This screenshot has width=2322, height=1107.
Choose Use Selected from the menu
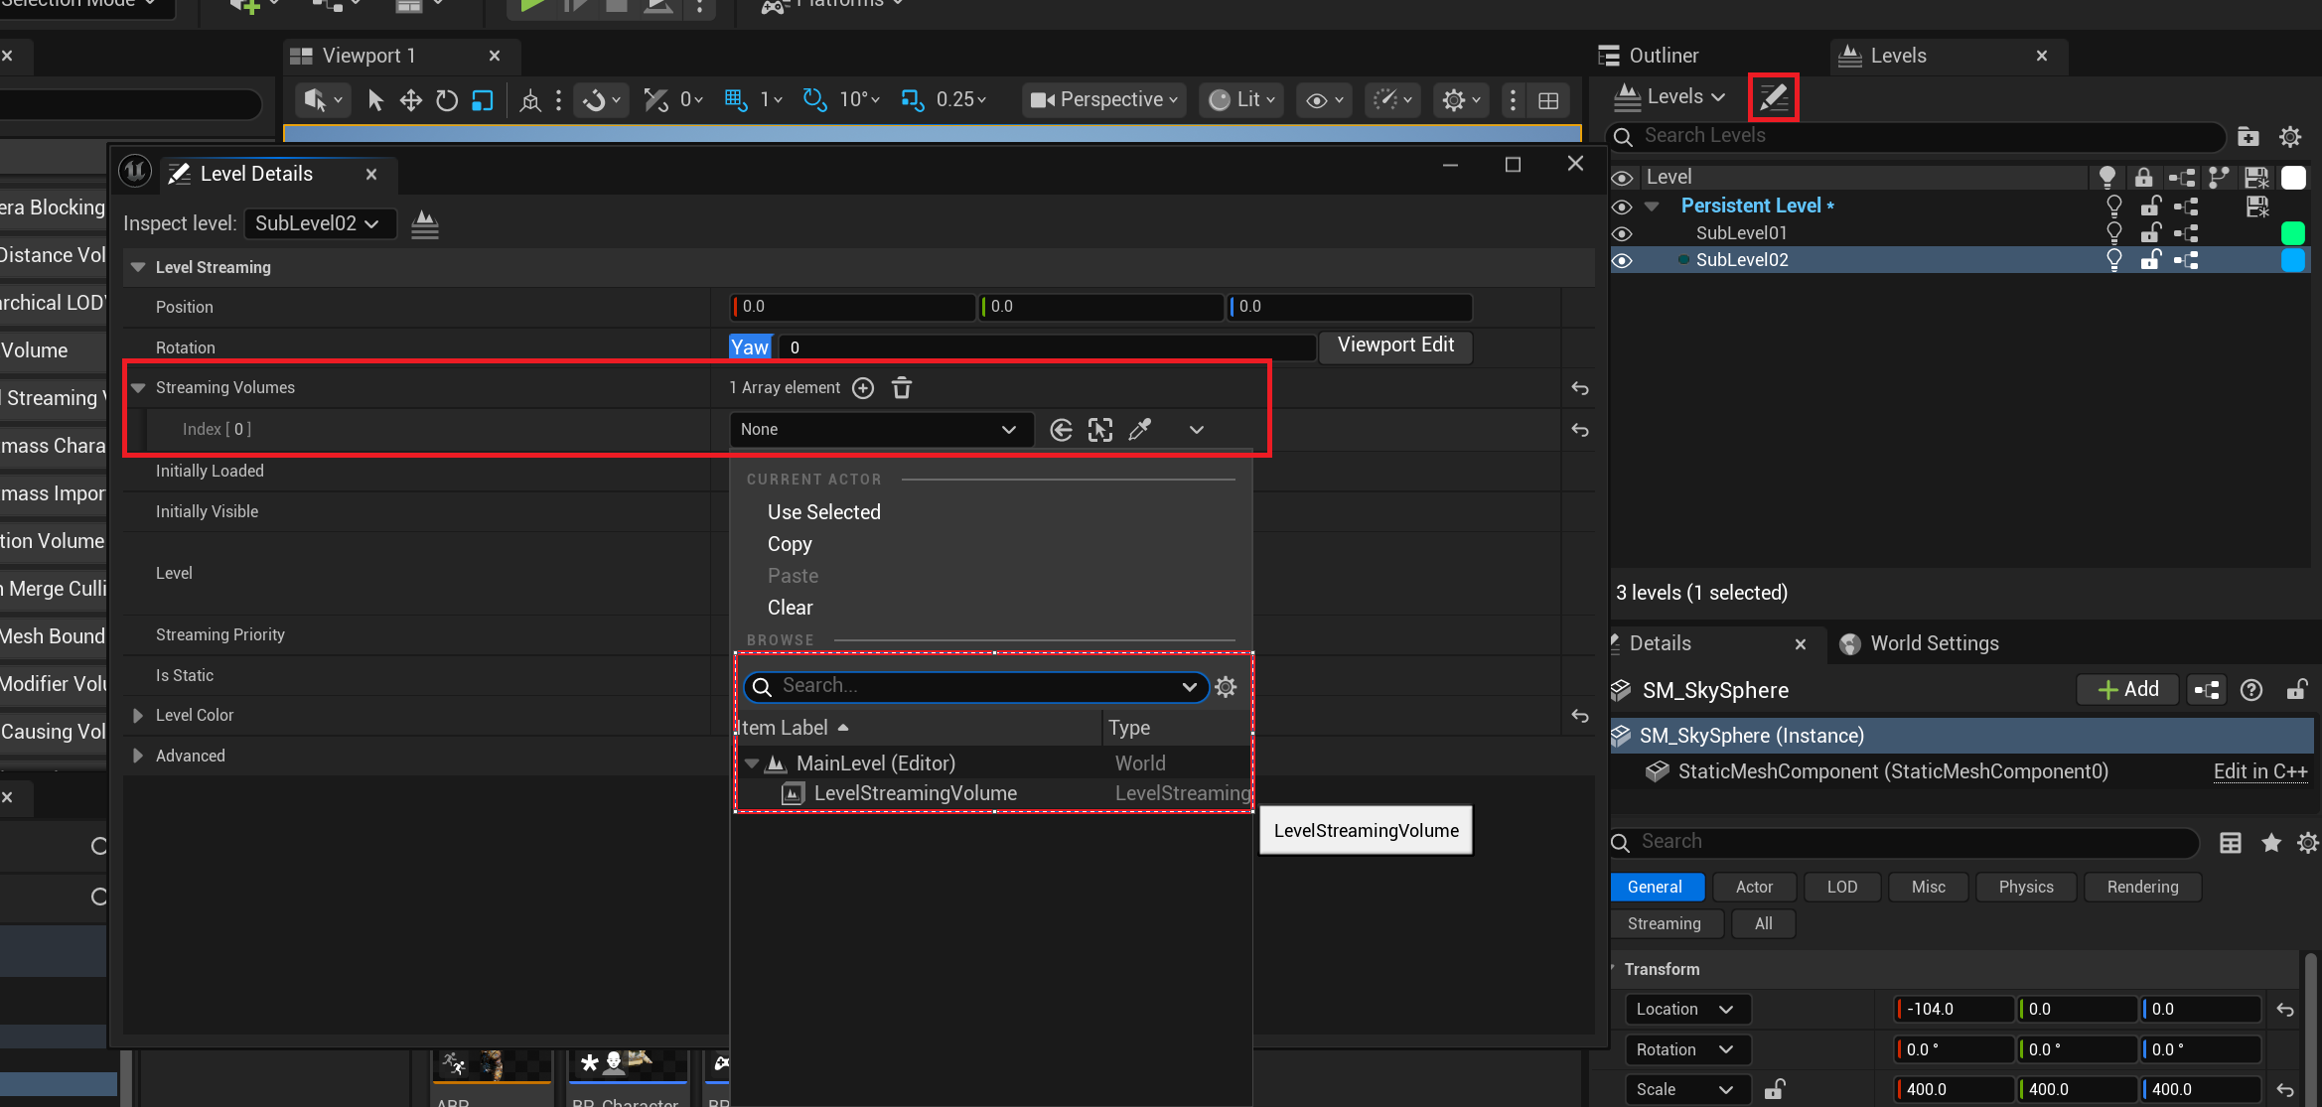tap(823, 512)
